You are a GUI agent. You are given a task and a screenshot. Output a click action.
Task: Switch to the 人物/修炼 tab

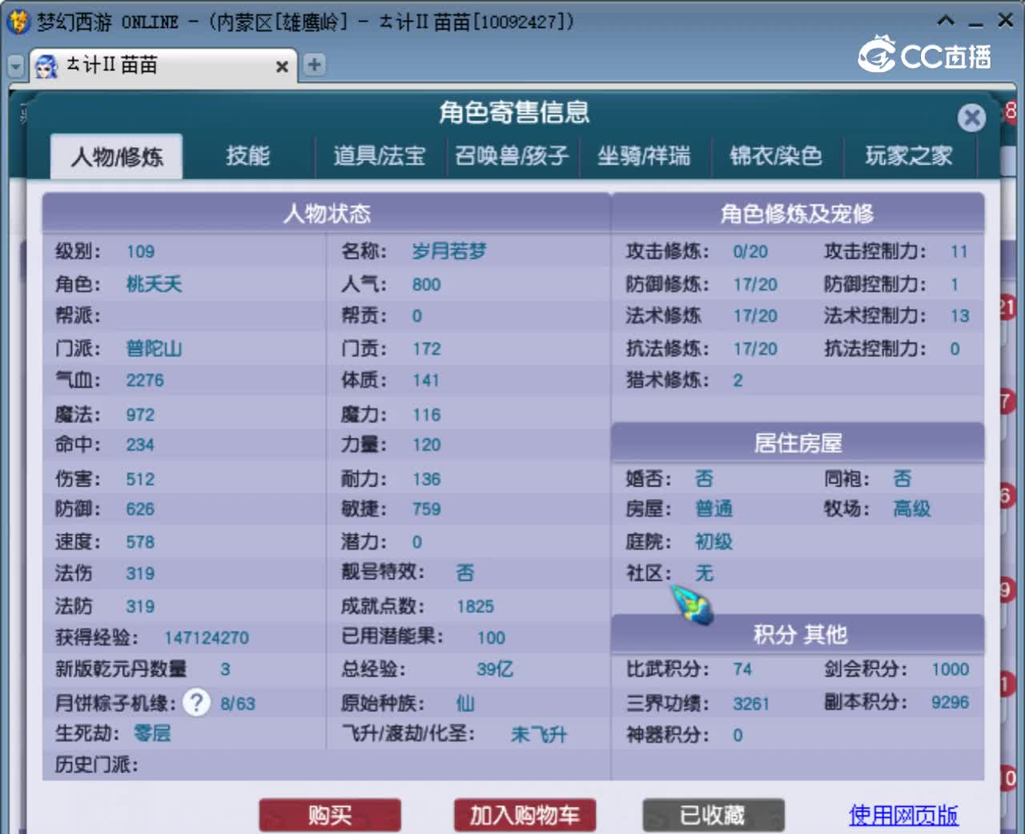(x=117, y=156)
